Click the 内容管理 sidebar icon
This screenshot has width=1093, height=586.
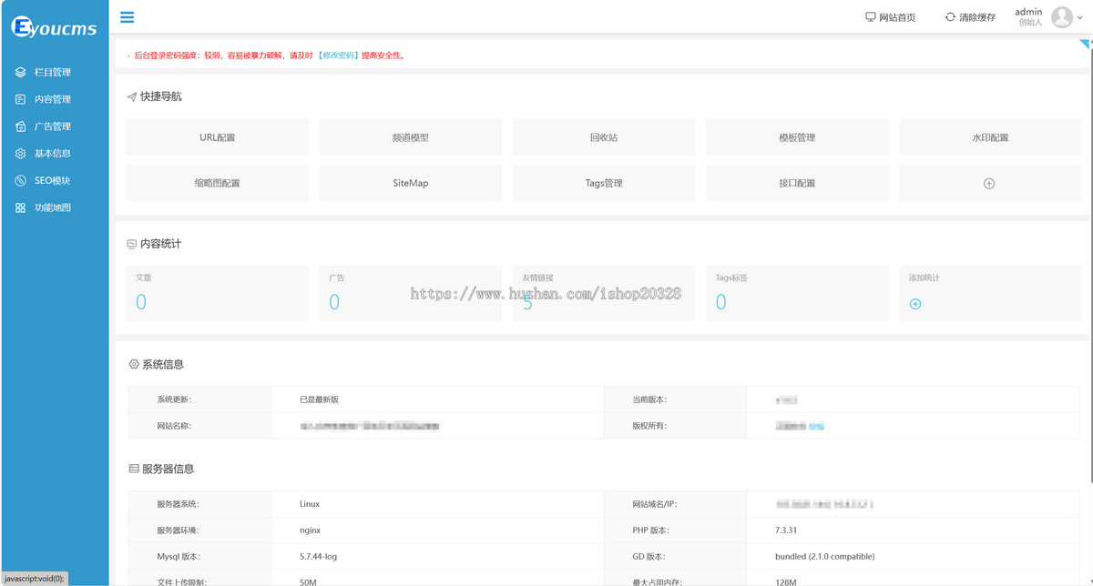(x=21, y=99)
